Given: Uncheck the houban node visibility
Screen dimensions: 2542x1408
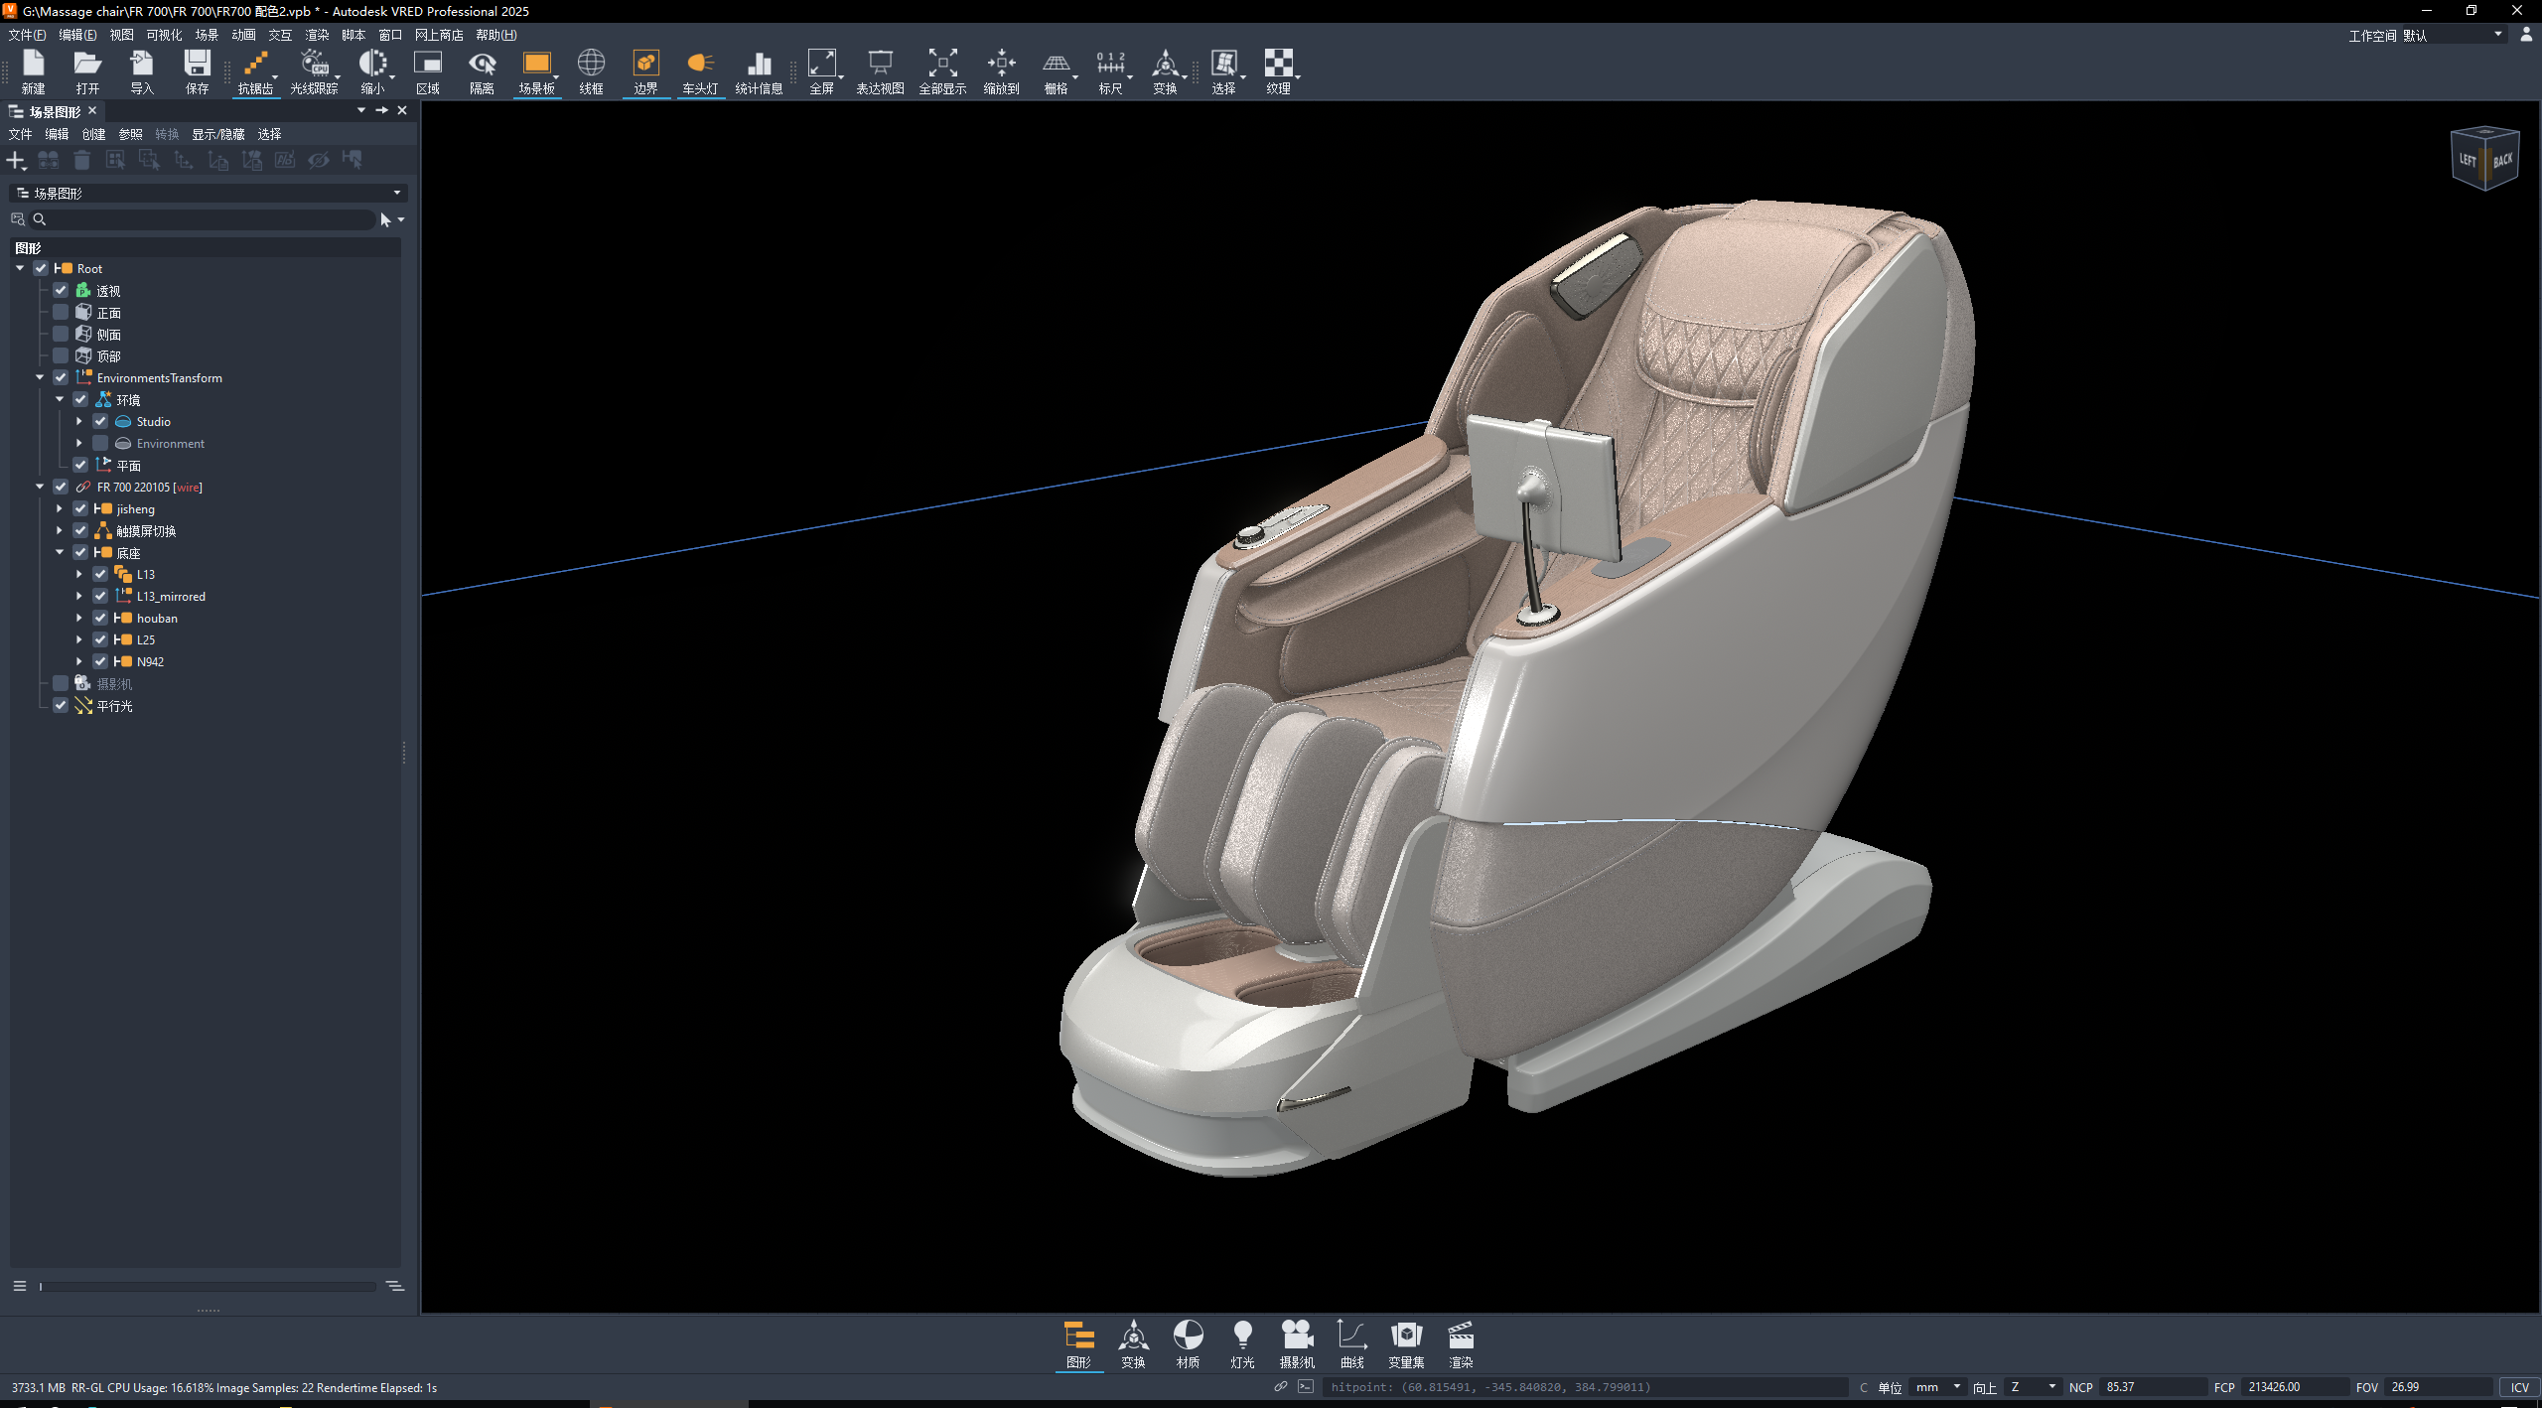Looking at the screenshot, I should (x=100, y=618).
